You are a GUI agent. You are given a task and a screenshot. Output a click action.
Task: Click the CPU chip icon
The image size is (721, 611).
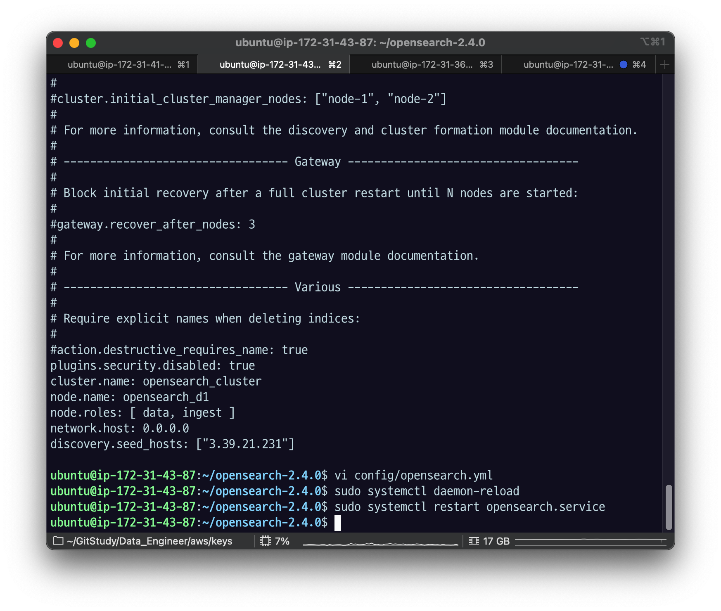(266, 541)
